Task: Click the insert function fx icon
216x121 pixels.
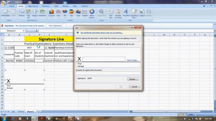Action: point(36,31)
